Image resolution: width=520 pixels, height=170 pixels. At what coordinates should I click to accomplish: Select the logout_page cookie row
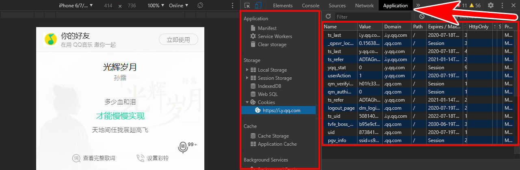[x=418, y=108]
